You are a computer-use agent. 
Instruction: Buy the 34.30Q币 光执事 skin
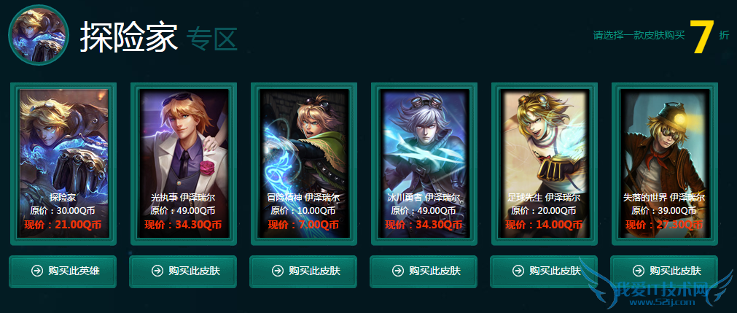183,271
